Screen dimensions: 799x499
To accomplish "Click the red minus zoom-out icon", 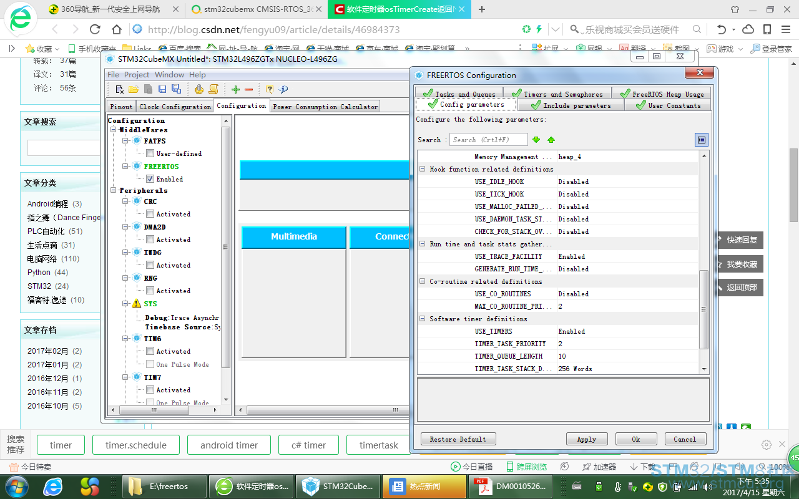I will click(x=248, y=90).
